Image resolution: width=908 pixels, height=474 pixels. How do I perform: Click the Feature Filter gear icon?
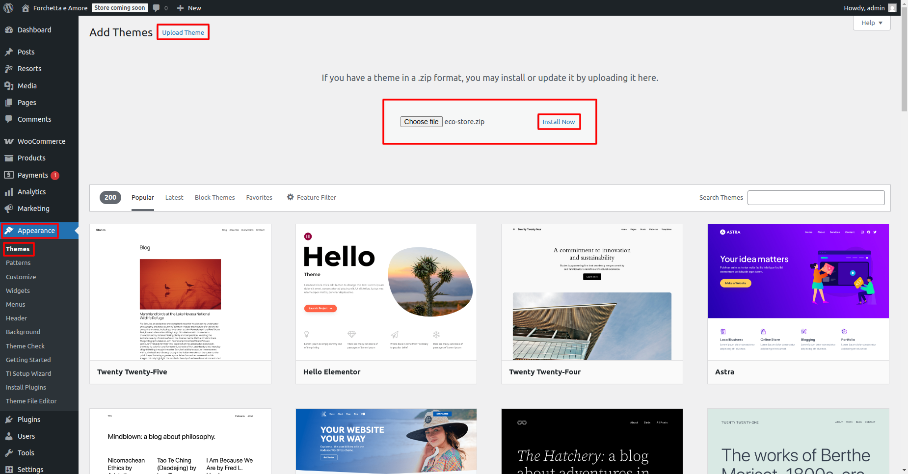pos(291,197)
